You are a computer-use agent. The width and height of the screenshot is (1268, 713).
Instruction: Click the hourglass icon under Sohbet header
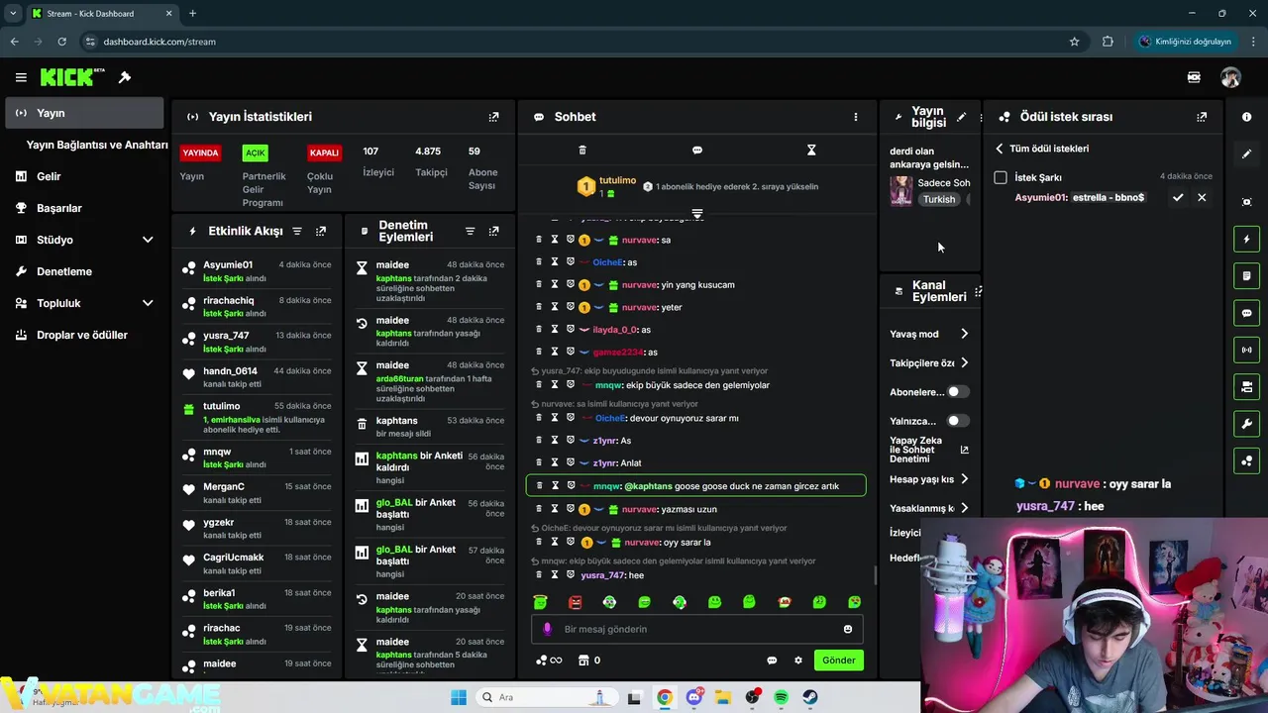coord(811,151)
